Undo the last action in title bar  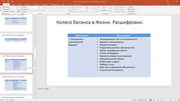(x=3, y=1)
